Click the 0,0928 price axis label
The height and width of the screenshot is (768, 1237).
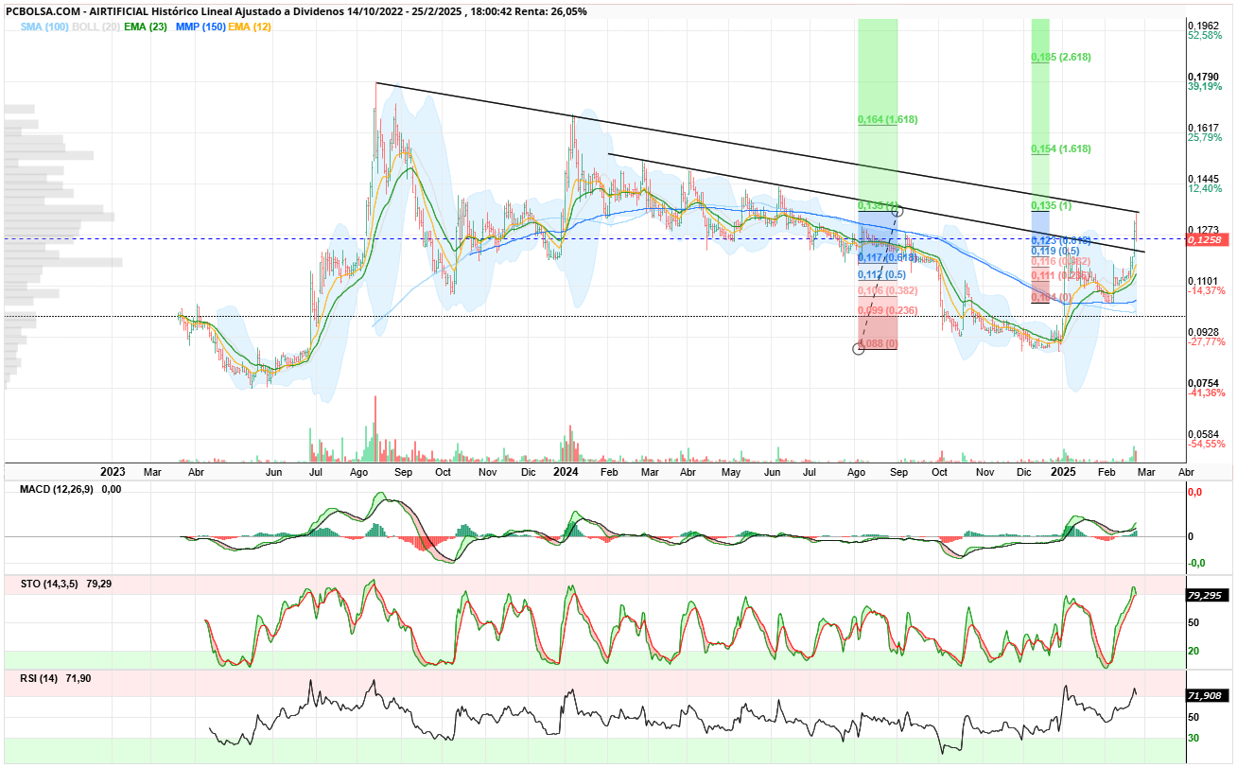pyautogui.click(x=1204, y=332)
